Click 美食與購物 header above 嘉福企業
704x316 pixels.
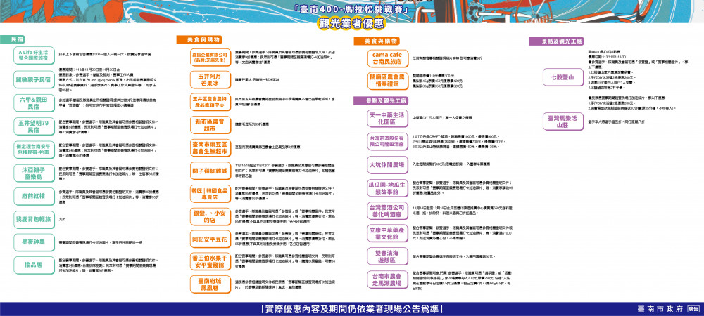pos(199,40)
